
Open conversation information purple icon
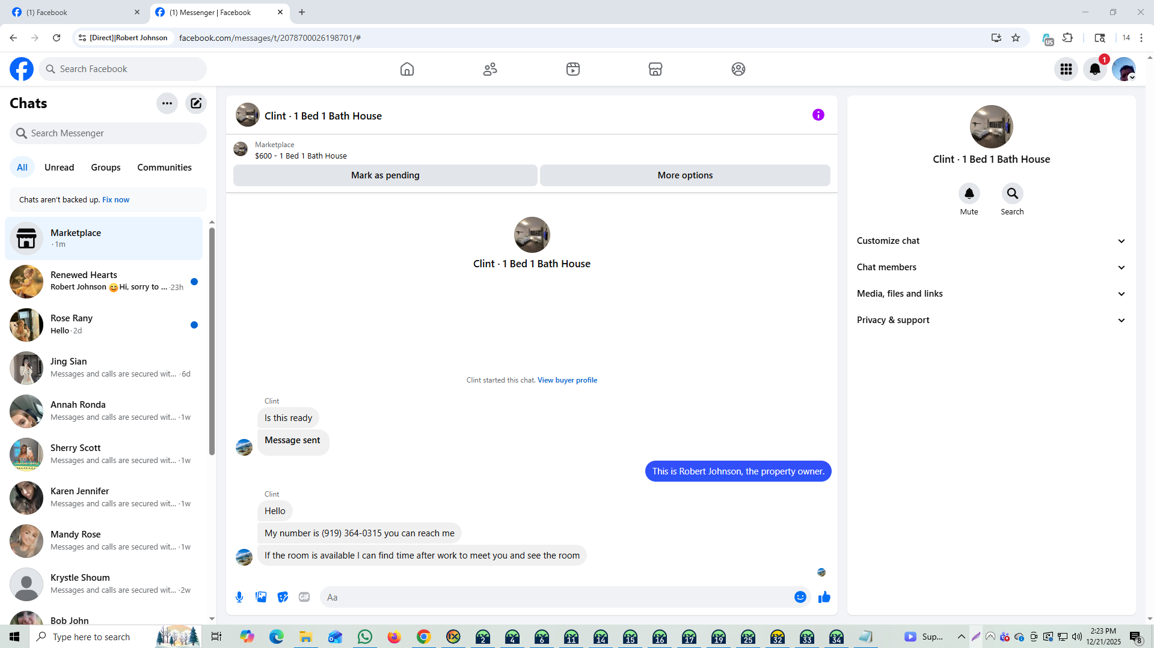[x=818, y=115]
